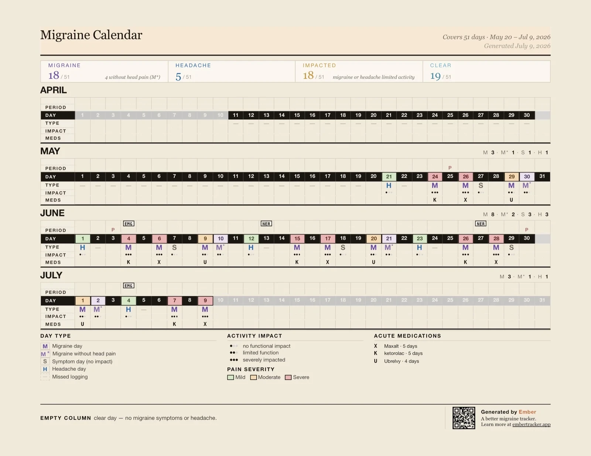The height and width of the screenshot is (456, 591).
Task: Click the 'limited function' dots icon
Action: [234, 353]
